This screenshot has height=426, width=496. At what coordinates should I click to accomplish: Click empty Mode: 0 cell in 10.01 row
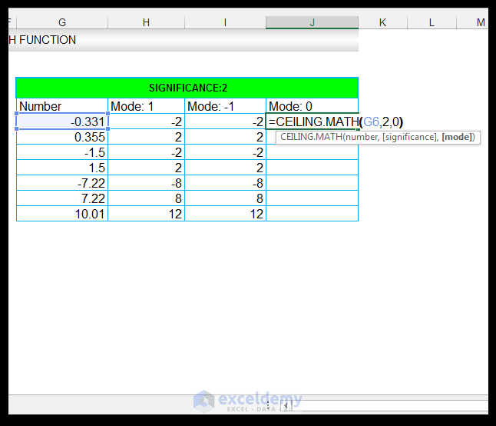312,214
